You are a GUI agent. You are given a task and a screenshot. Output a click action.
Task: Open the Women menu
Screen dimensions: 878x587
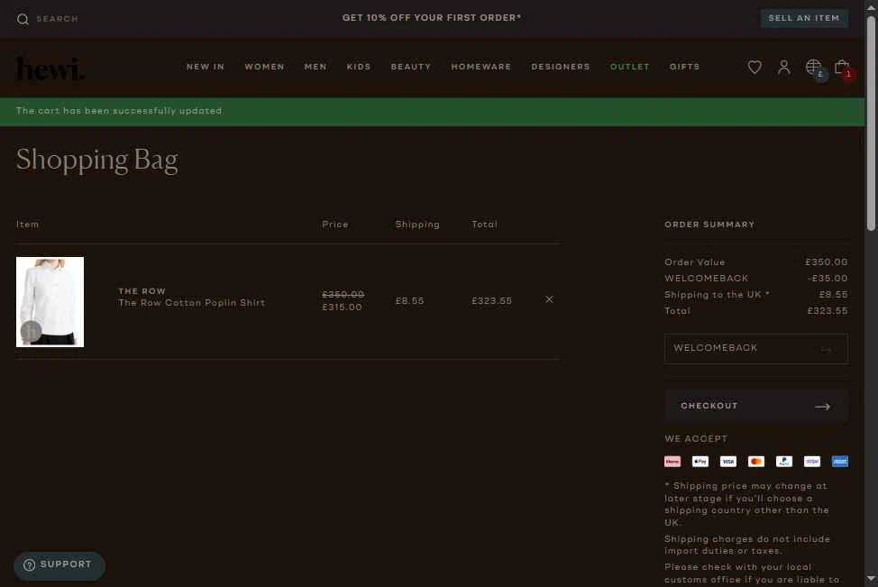[x=264, y=67]
